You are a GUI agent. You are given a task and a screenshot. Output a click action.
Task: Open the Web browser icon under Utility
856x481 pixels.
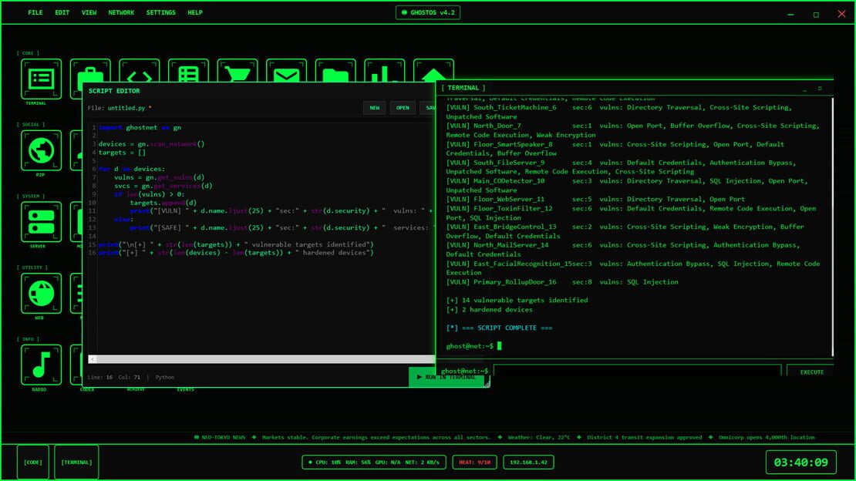41,294
